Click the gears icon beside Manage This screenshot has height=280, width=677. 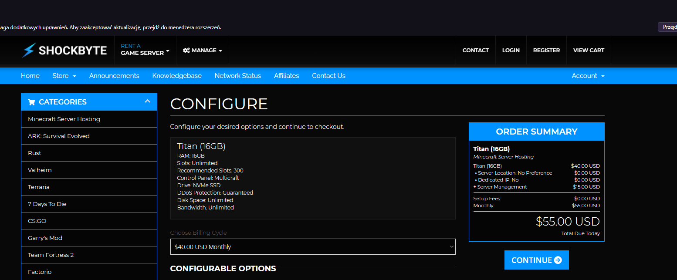[186, 51]
